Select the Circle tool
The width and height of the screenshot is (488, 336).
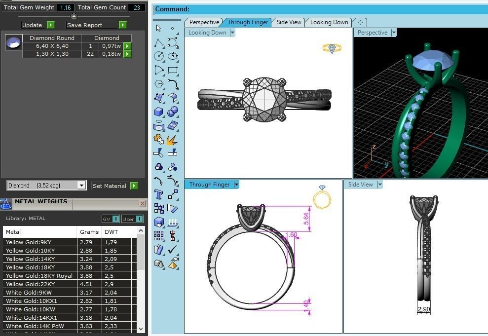159,56
